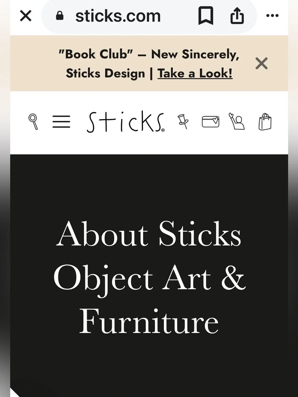The height and width of the screenshot is (397, 298).
Task: Close the in-app browser with the X
Action: [26, 16]
